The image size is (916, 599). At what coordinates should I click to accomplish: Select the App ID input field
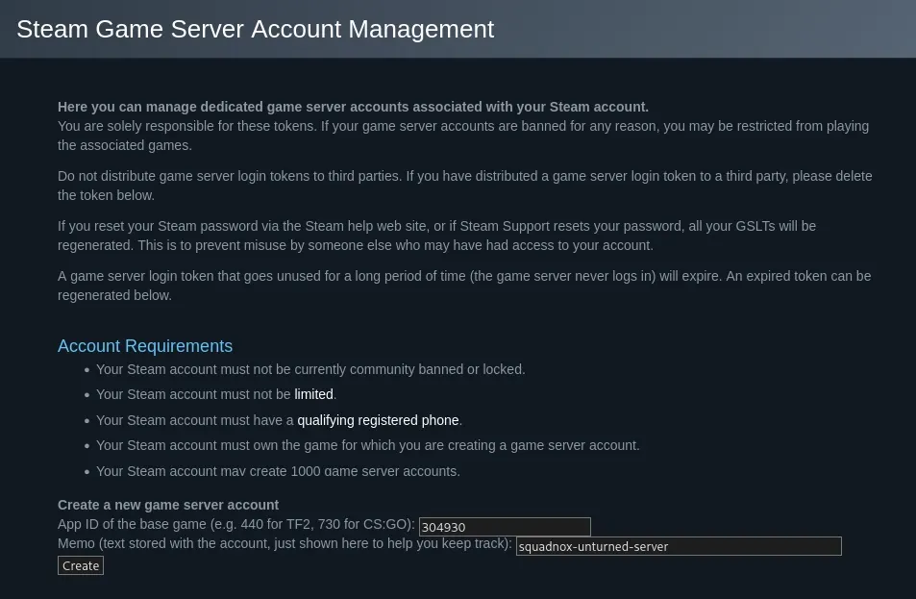pyautogui.click(x=504, y=526)
